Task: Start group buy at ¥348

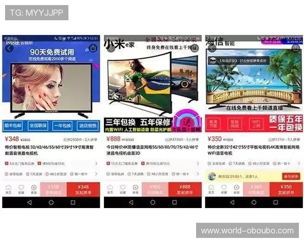Action: [x=84, y=189]
